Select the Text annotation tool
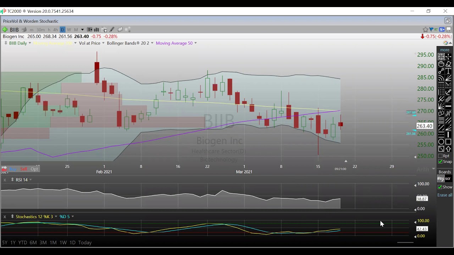Viewport: 454px width, 255px height. point(448,71)
